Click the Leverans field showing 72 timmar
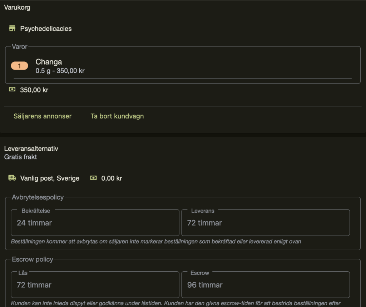This screenshot has width=366, height=307. tap(265, 223)
